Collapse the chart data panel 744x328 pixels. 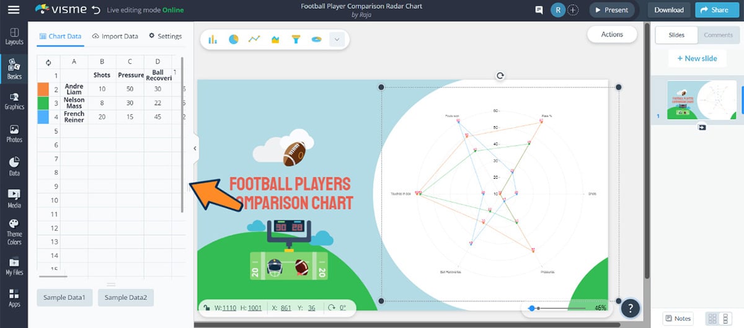point(195,148)
